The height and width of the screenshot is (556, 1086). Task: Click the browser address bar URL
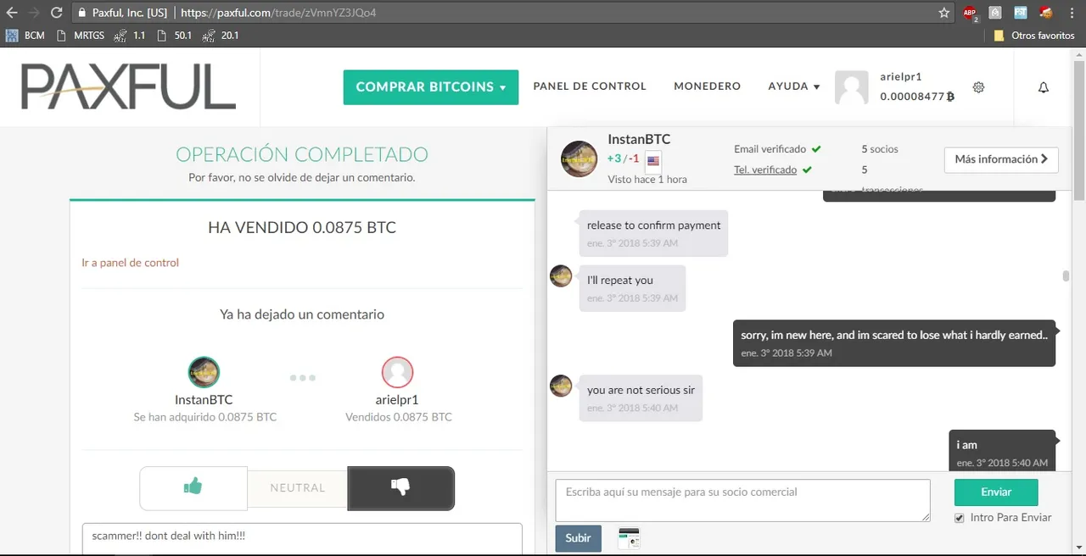[278, 14]
